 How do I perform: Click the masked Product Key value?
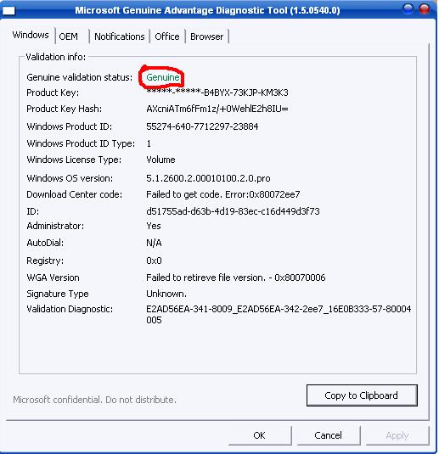(217, 92)
